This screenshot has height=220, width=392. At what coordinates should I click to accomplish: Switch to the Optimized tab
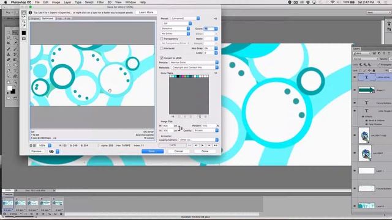coord(48,18)
